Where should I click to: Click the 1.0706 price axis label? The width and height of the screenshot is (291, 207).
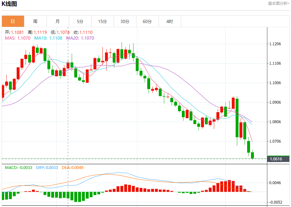(275, 141)
